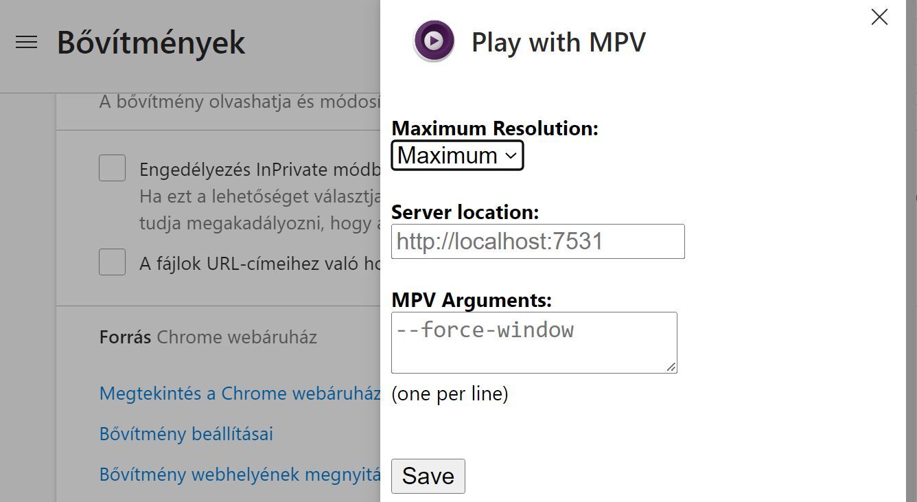The width and height of the screenshot is (917, 502).
Task: Close the Play with MPV options panel
Action: (x=879, y=17)
